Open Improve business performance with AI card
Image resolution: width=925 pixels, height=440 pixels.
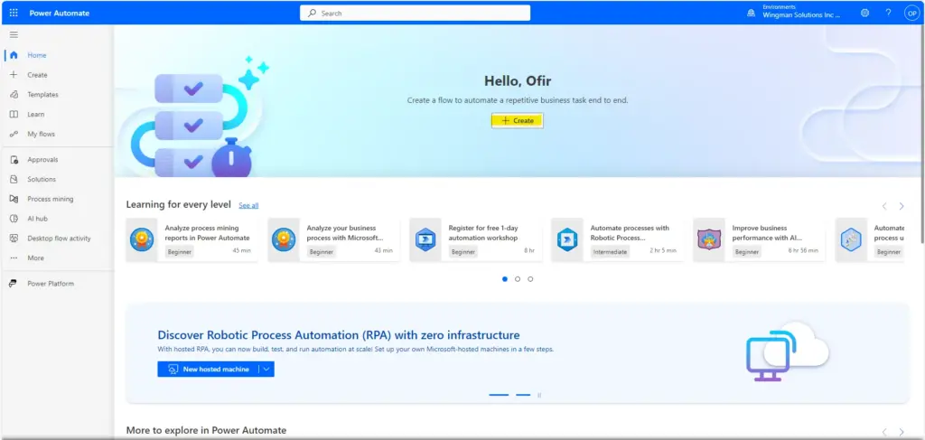[759, 240]
